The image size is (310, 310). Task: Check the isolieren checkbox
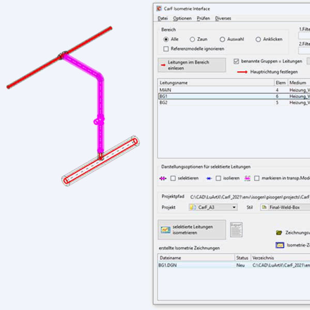pos(218,178)
